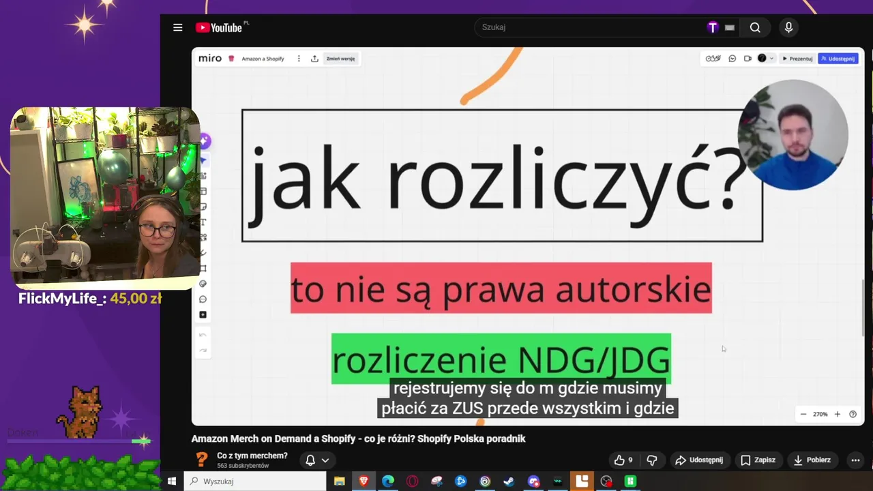Like the video with thumbs up

point(623,460)
